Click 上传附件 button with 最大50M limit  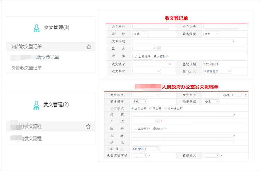tap(143, 56)
